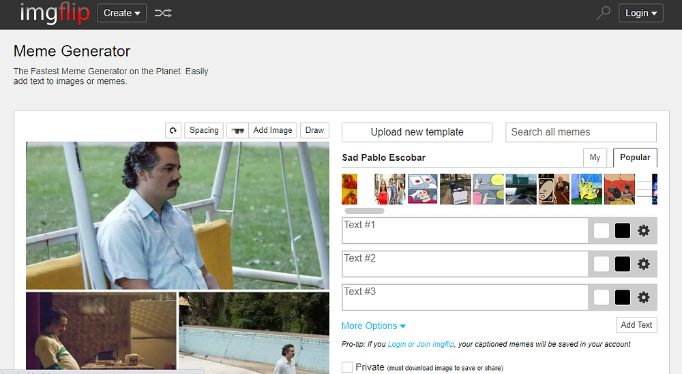
Task: Click into the Text #1 field
Action: 465,231
